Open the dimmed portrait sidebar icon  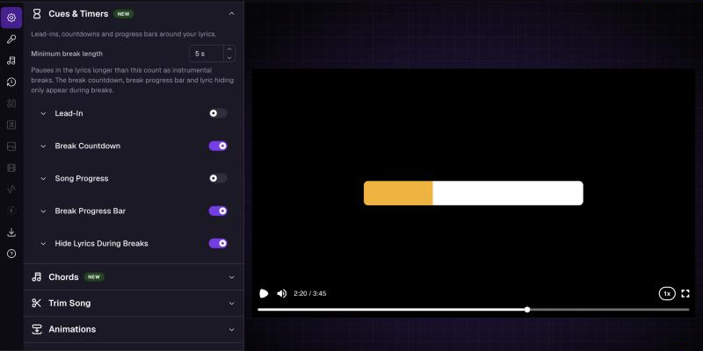[x=11, y=125]
